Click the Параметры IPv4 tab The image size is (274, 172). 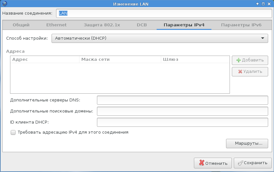tap(184, 25)
